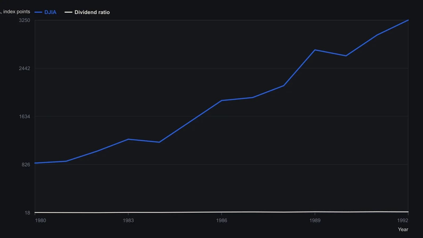The height and width of the screenshot is (238, 423).
Task: Click the DJIA data point at 1986
Action: pos(222,100)
